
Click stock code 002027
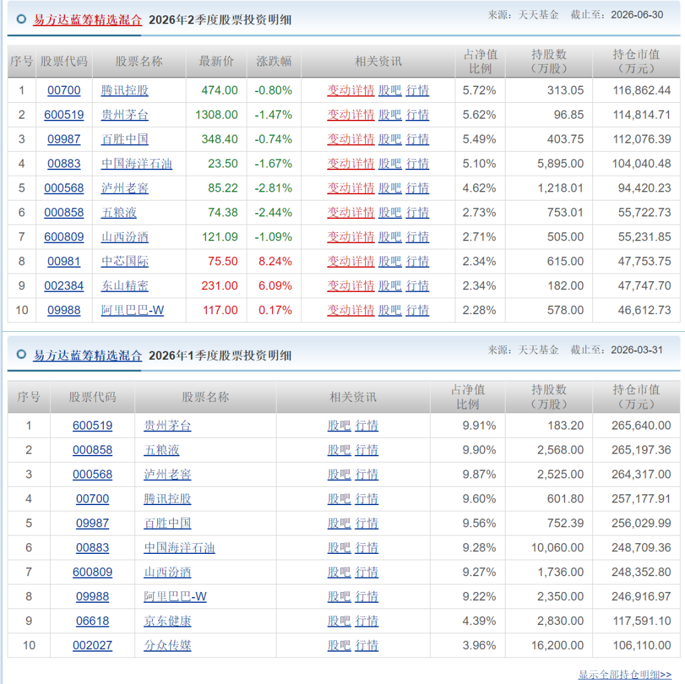click(x=93, y=646)
